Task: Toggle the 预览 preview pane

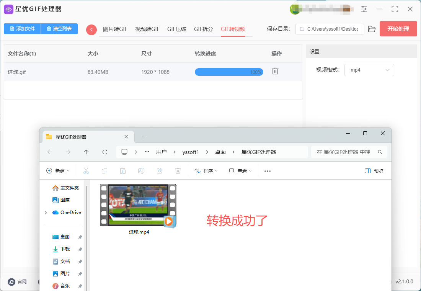Action: click(x=374, y=171)
